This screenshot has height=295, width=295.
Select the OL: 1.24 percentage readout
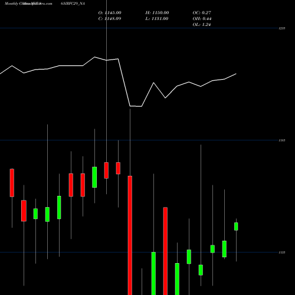tap(202, 25)
